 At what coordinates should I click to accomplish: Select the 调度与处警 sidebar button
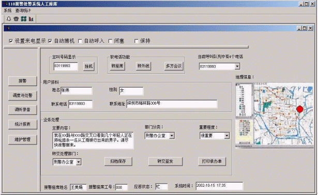(23, 95)
